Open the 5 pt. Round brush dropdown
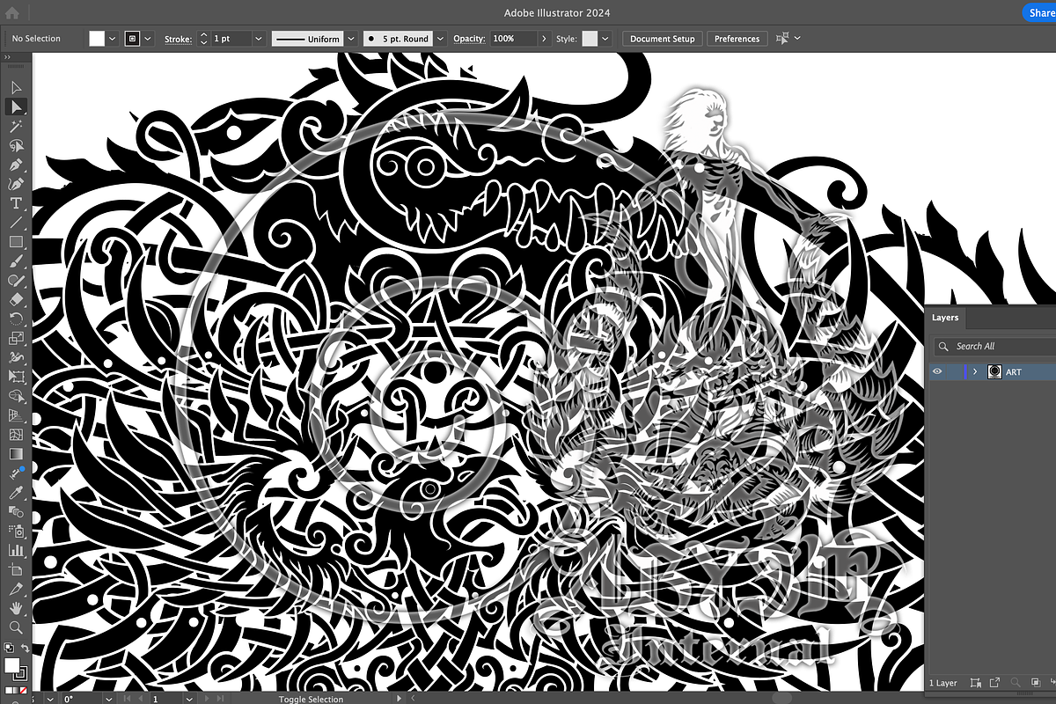 [440, 39]
